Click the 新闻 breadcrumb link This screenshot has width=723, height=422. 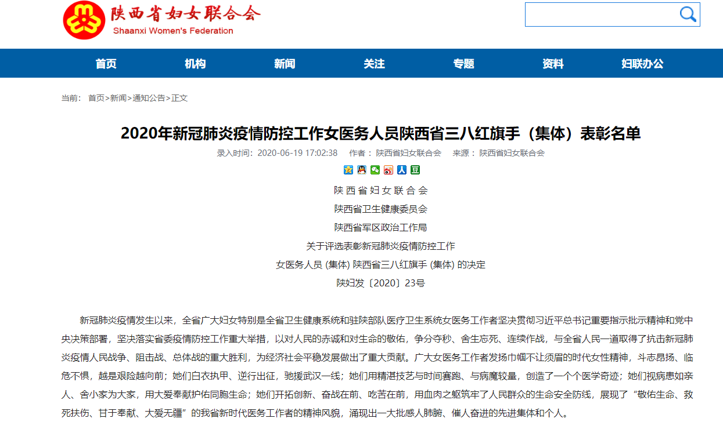point(118,98)
